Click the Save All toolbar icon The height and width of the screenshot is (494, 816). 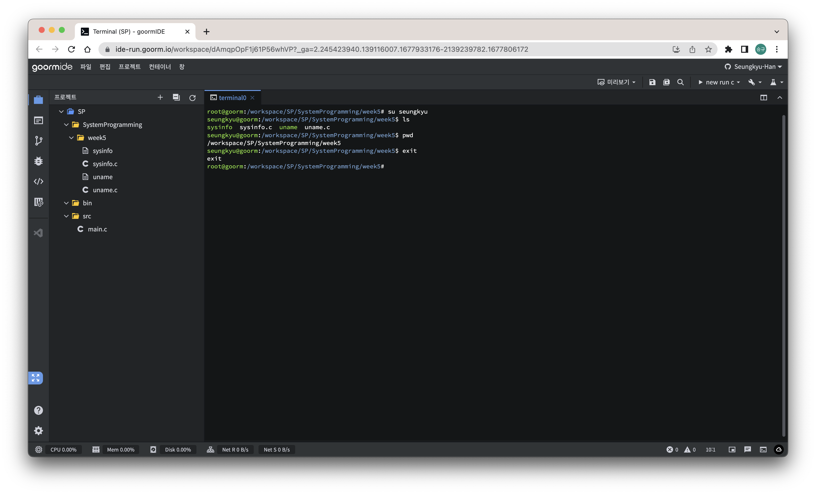[666, 82]
